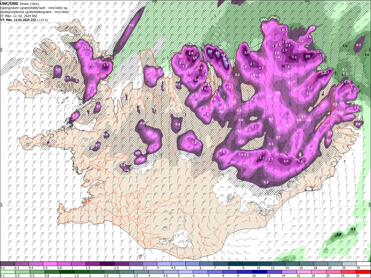Image resolution: width=371 pixels, height=278 pixels.
Task: Click the 4.0 snowfall value on the north coast
Action: [x=217, y=53]
